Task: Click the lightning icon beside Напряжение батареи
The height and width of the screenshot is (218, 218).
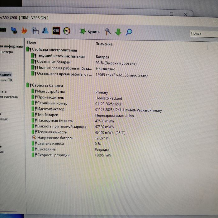Action: 34,138
